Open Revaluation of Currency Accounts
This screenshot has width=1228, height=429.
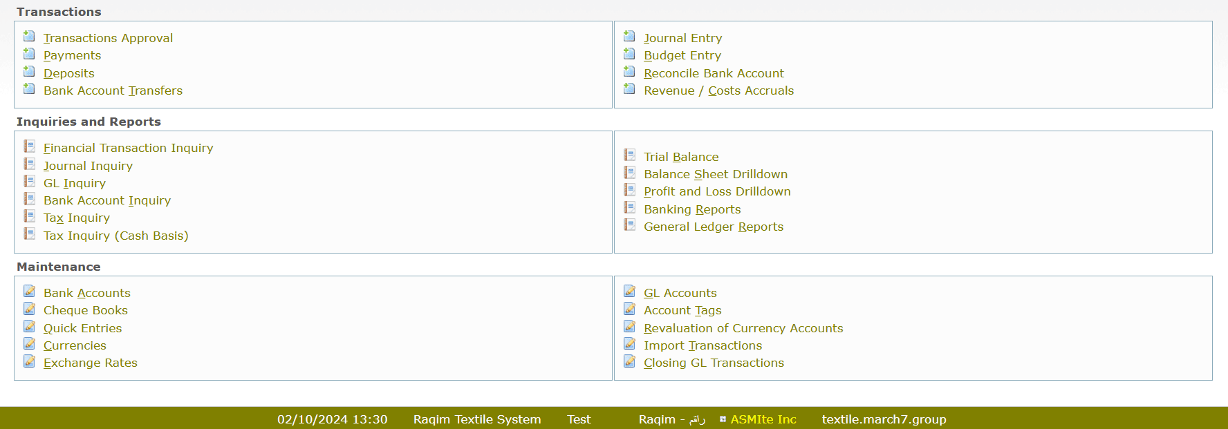click(x=743, y=328)
